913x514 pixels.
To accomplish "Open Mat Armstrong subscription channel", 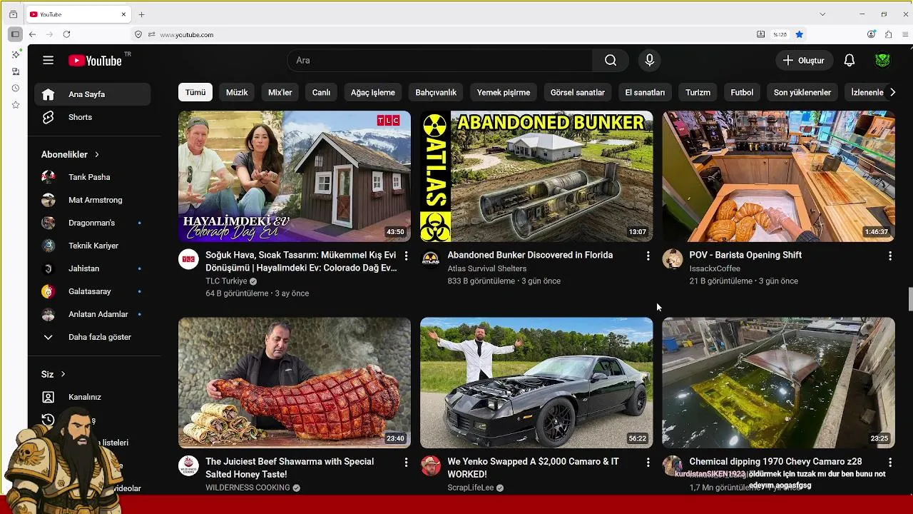I will click(x=93, y=200).
